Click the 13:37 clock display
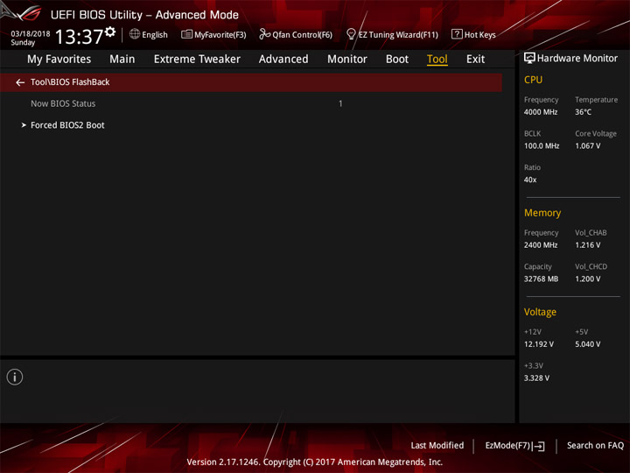This screenshot has height=473, width=630. pos(79,37)
